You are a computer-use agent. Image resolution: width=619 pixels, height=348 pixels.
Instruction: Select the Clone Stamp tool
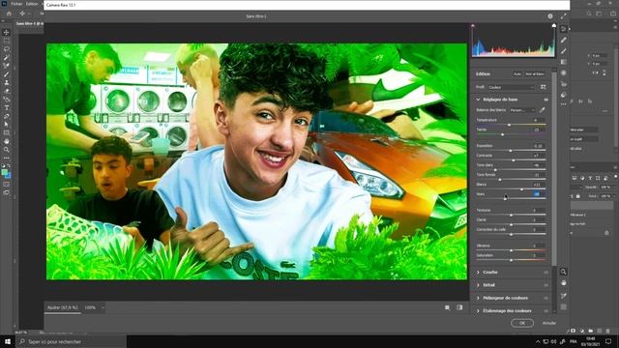pos(7,82)
